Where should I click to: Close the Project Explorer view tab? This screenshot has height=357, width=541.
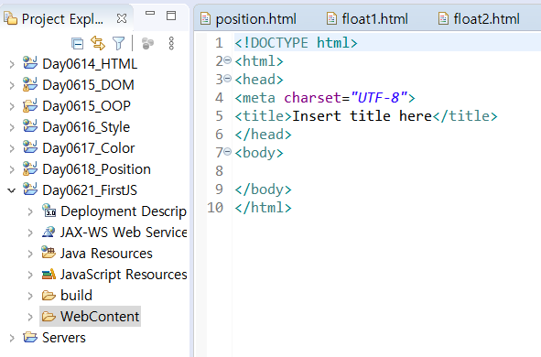[x=122, y=18]
